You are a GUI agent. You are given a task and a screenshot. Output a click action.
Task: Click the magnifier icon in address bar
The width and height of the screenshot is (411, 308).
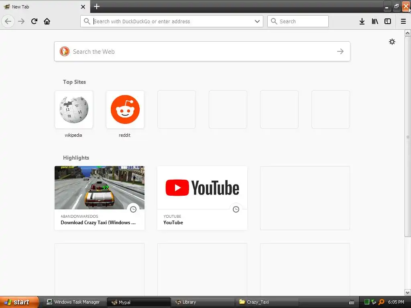pyautogui.click(x=87, y=21)
